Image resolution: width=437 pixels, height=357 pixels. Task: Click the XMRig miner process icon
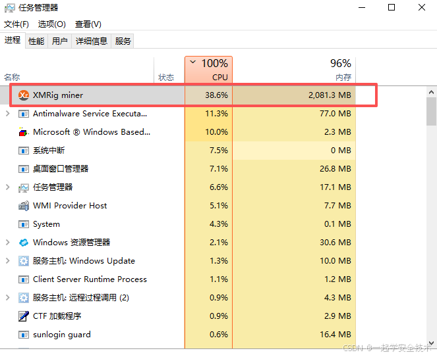(24, 95)
